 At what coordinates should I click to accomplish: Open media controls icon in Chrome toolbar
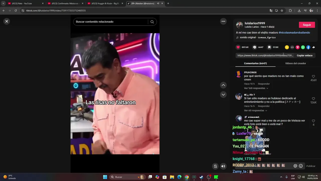pyautogui.click(x=305, y=11)
